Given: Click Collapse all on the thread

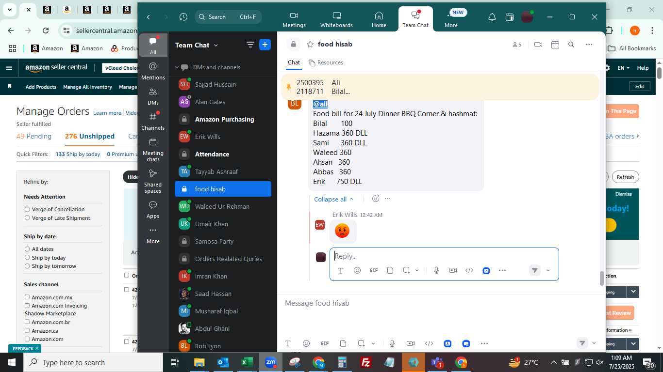Looking at the screenshot, I should point(334,199).
